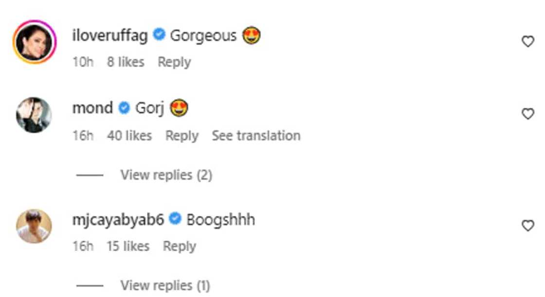Reply to the Boogshhh comment
545x297 pixels.
coord(179,246)
